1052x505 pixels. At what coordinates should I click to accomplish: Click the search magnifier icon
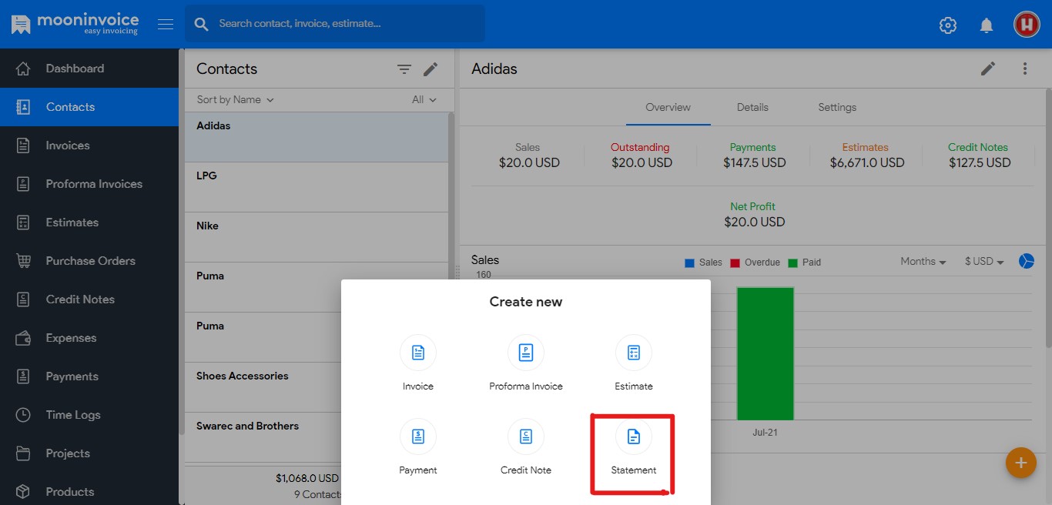tap(202, 24)
